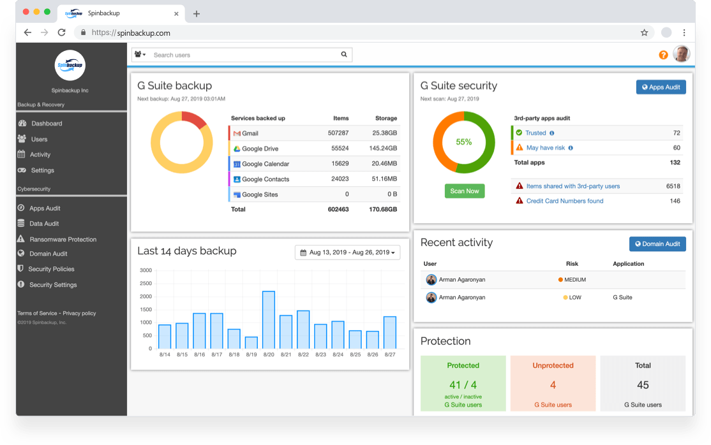The height and width of the screenshot is (445, 711).
Task: Open Users in the sidebar
Action: tap(39, 139)
